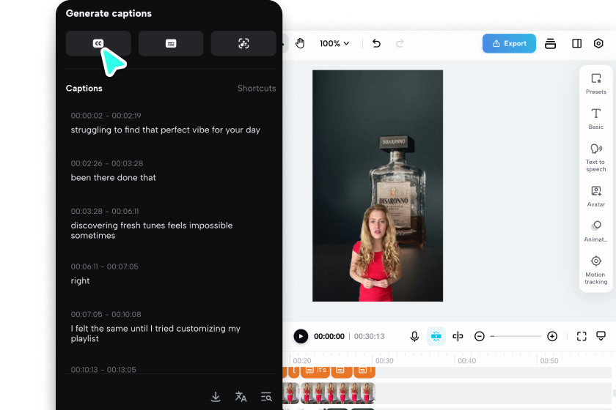Screen dimensions: 616x410
Task: Select the video clip thumbnails on timeline
Action: [x=338, y=393]
